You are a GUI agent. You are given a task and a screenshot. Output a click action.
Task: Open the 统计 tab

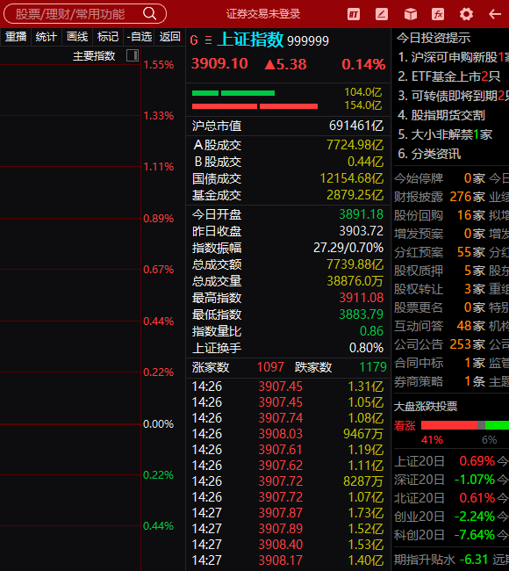coord(46,37)
